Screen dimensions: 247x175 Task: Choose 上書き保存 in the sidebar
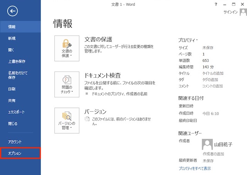point(20,61)
